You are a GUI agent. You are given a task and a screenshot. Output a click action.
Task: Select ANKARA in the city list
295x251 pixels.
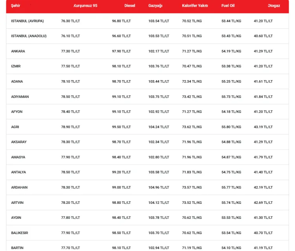click(x=18, y=51)
